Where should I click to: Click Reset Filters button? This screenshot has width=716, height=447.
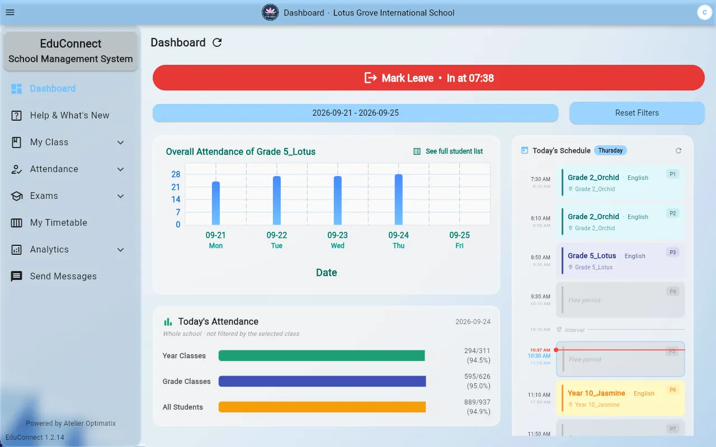coord(637,113)
